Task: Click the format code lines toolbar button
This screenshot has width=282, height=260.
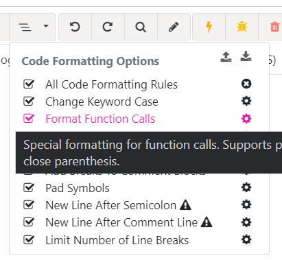Action: coord(25,27)
